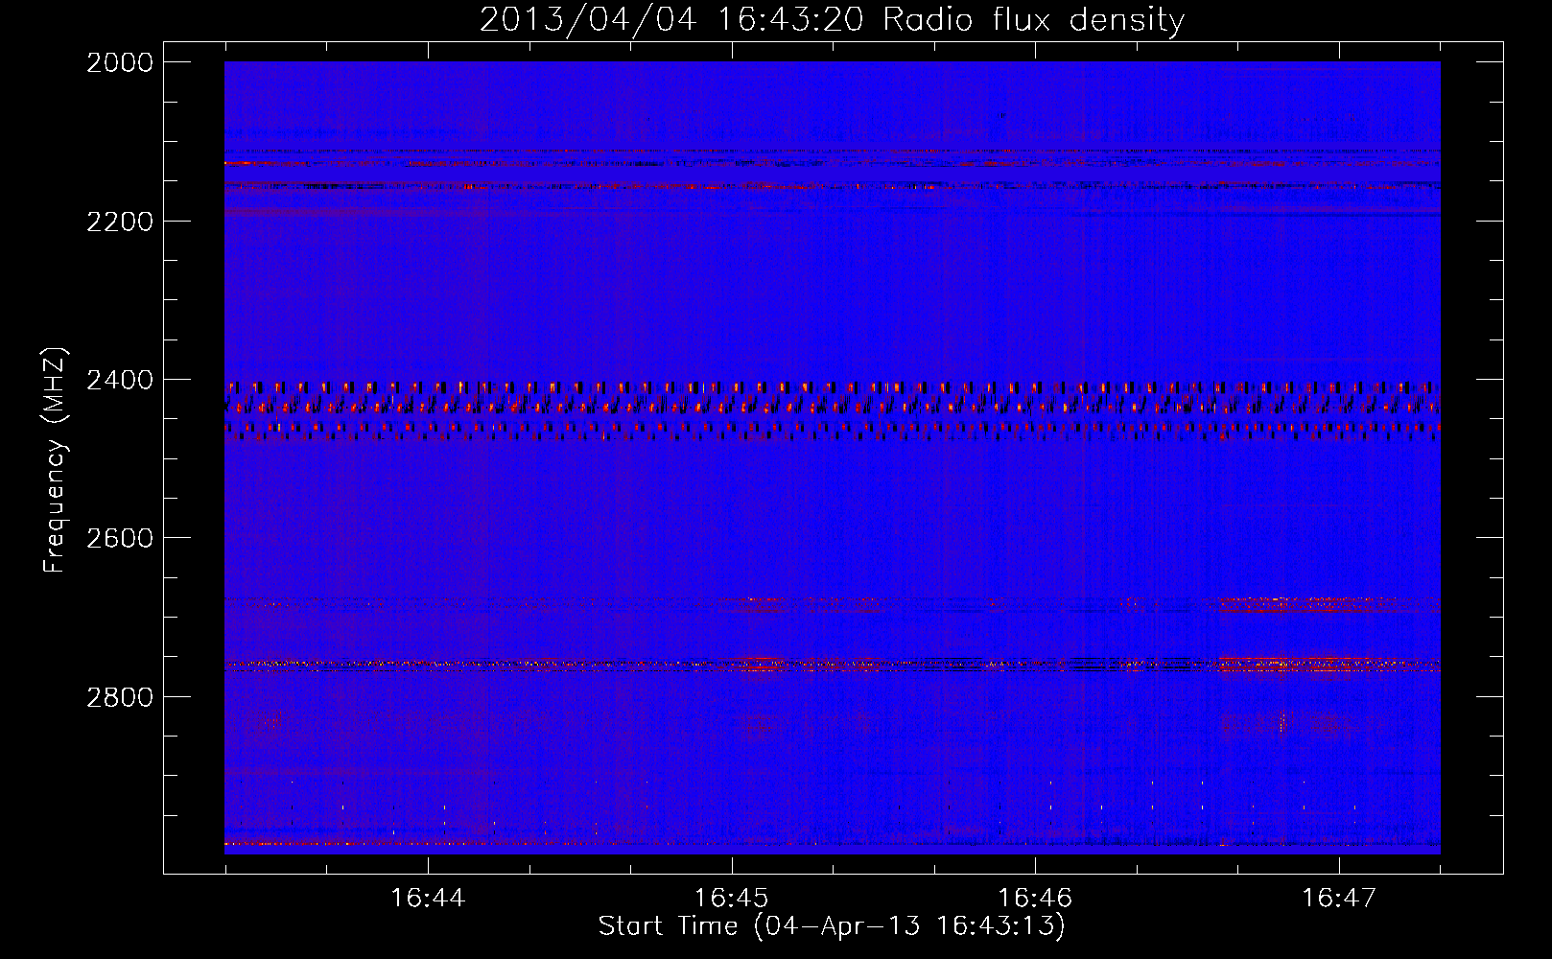Click the 16:45 time tick label
The width and height of the screenshot is (1552, 959).
pyautogui.click(x=732, y=899)
